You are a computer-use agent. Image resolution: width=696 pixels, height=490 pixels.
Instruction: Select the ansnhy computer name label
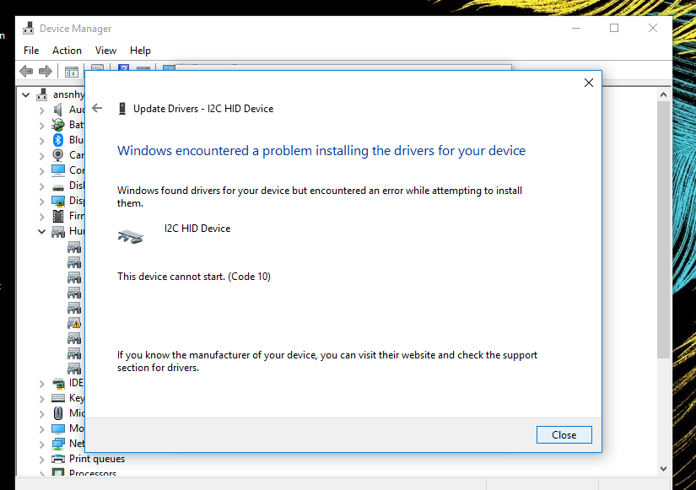[x=68, y=94]
